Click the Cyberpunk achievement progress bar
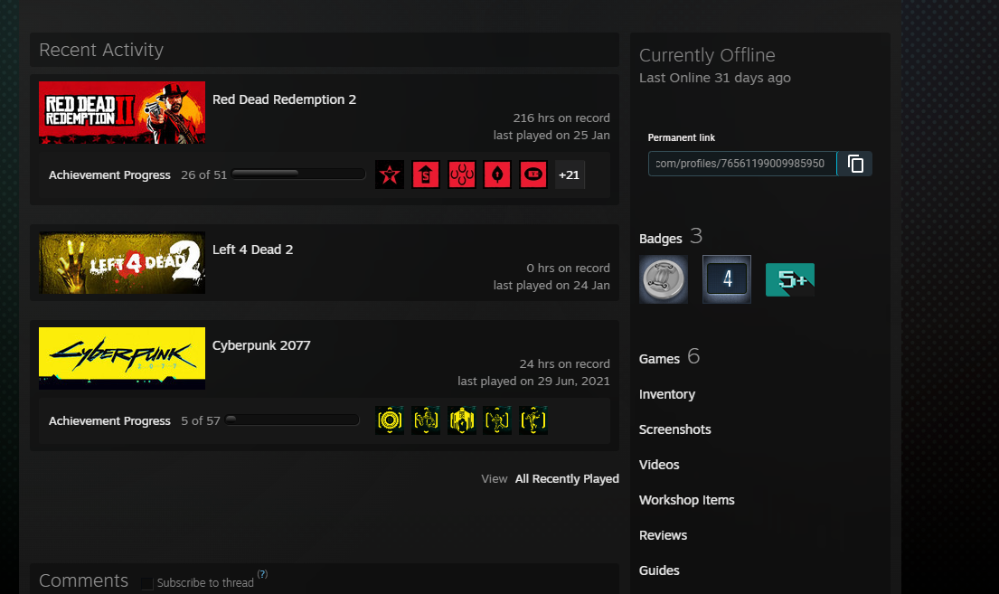The width and height of the screenshot is (999, 594). (292, 420)
